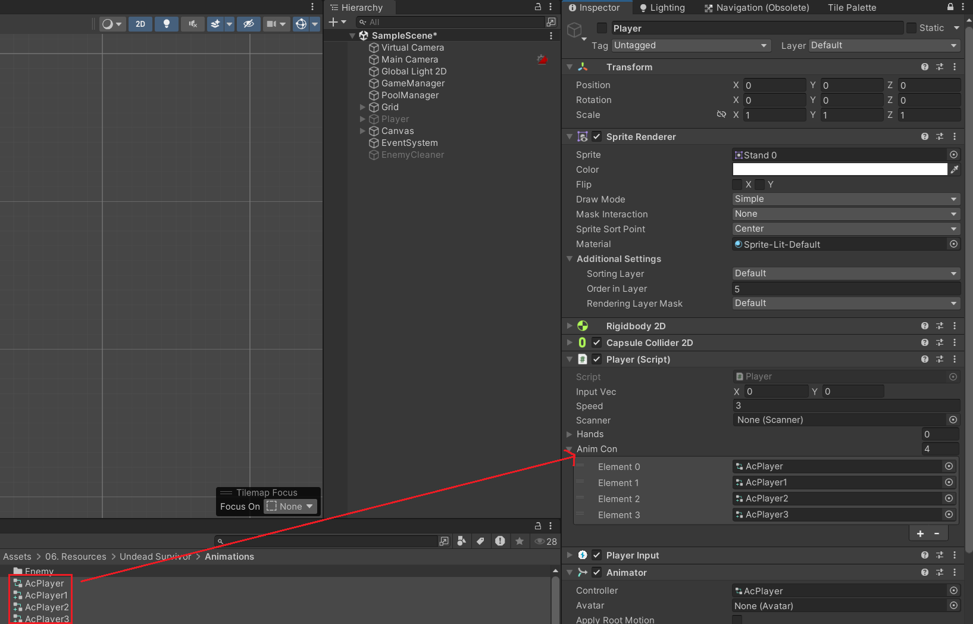The image size is (973, 624).
Task: Disable the Sprite Renderer component checkbox
Action: 597,136
